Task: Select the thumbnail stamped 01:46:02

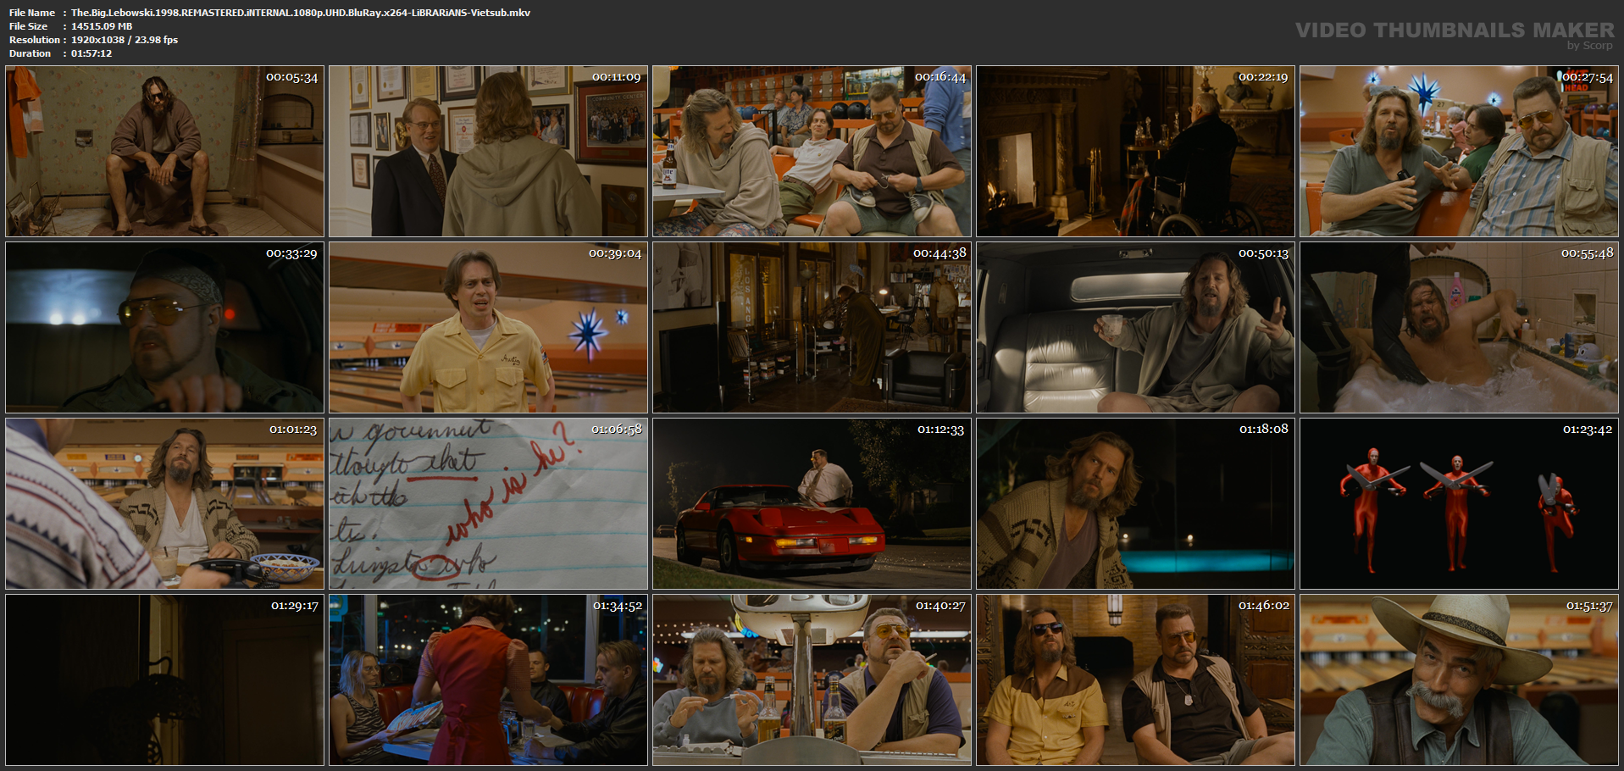Action: click(1135, 679)
